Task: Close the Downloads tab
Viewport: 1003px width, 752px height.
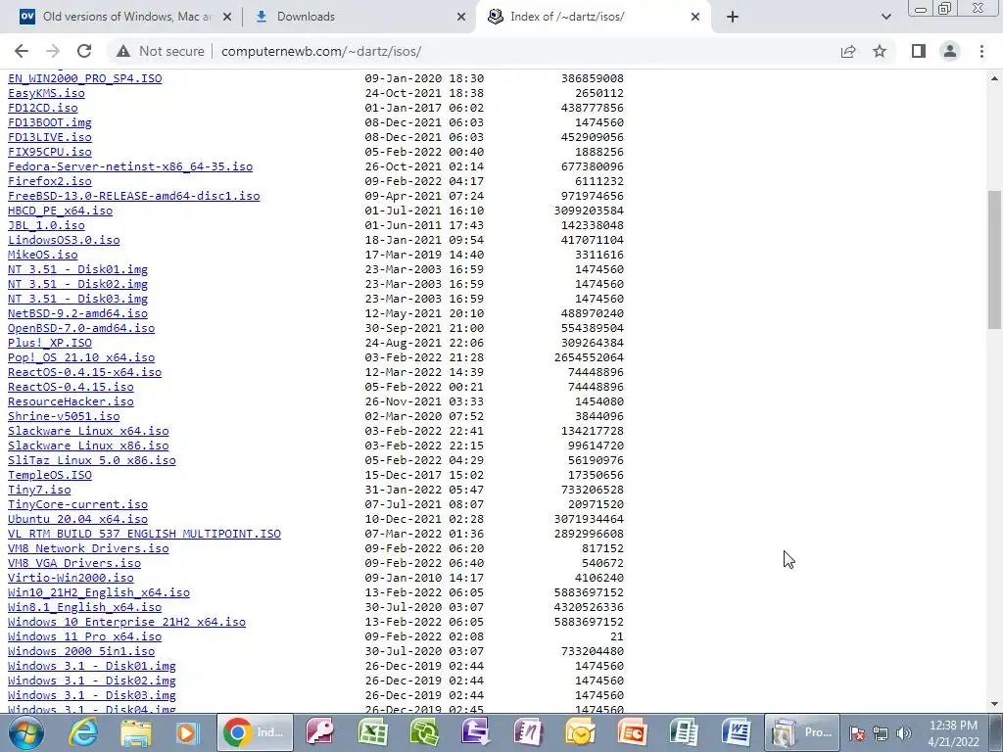Action: (461, 18)
